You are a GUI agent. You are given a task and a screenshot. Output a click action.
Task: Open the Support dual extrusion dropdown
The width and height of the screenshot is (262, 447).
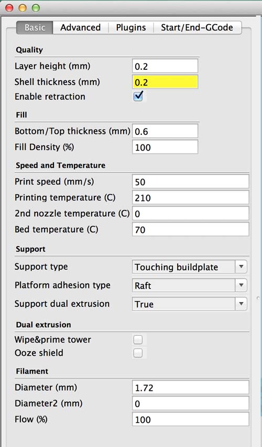click(x=190, y=304)
